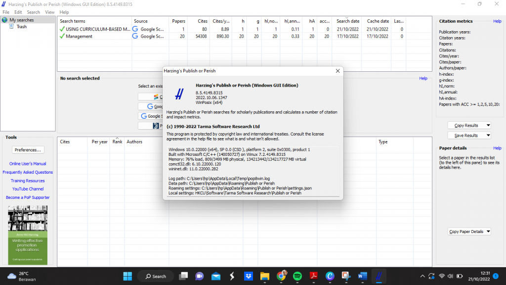Select the Management search row text
The image size is (506, 285).
coord(79,36)
